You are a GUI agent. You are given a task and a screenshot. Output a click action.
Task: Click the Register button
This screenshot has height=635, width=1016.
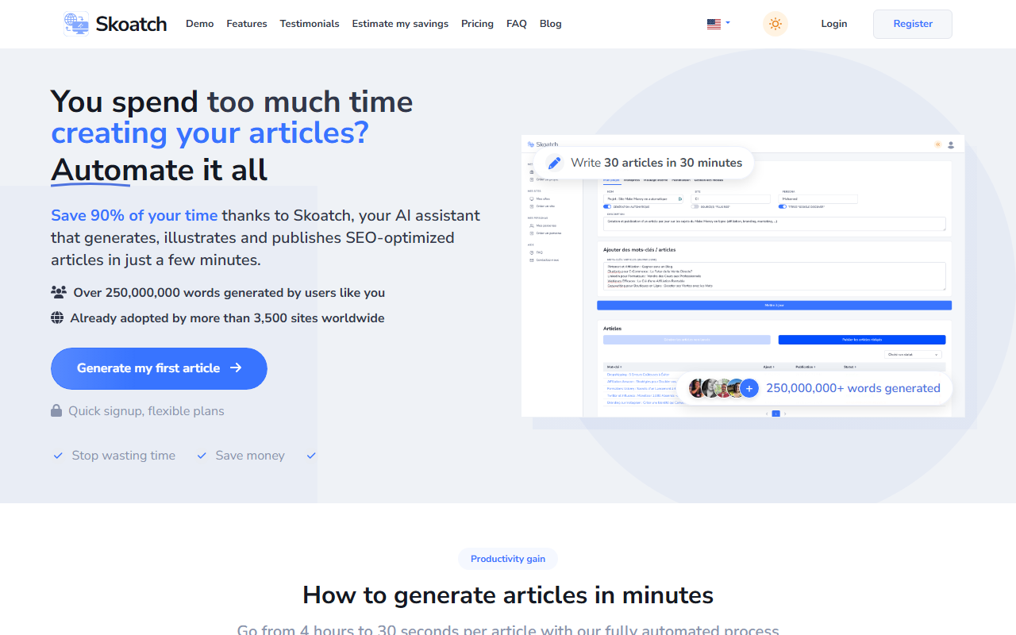pos(913,24)
